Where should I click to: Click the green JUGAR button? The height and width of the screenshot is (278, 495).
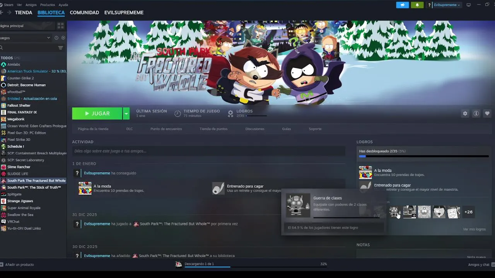[x=97, y=114]
